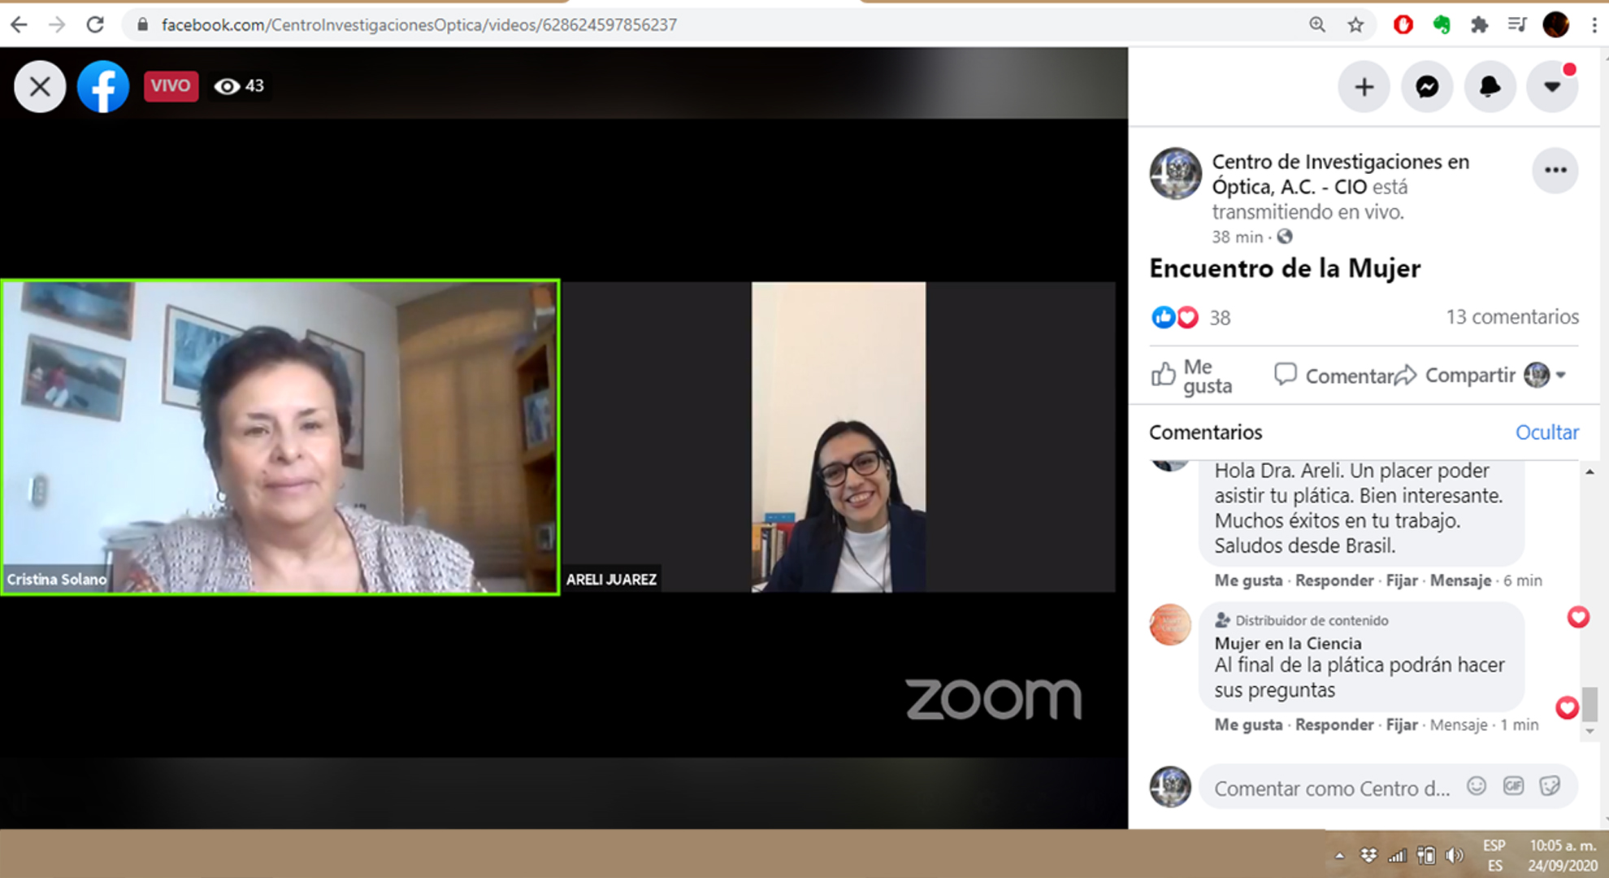This screenshot has height=878, width=1609.
Task: Bookmark page with the star icon
Action: (1355, 24)
